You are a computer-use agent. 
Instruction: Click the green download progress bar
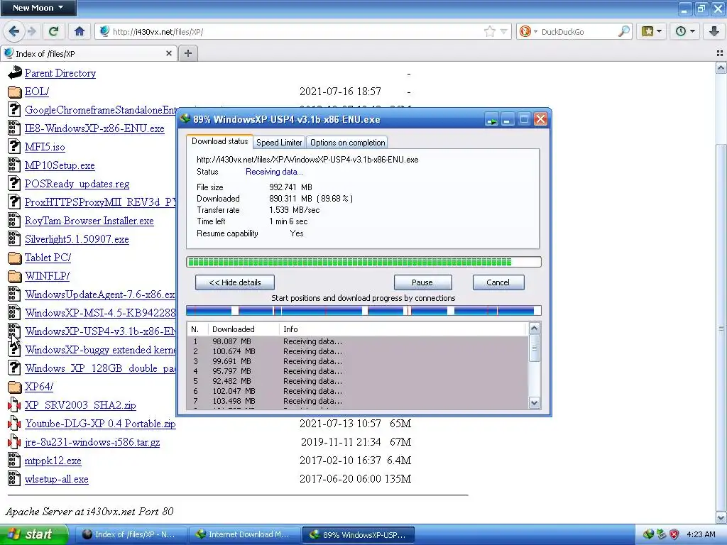coord(363,263)
